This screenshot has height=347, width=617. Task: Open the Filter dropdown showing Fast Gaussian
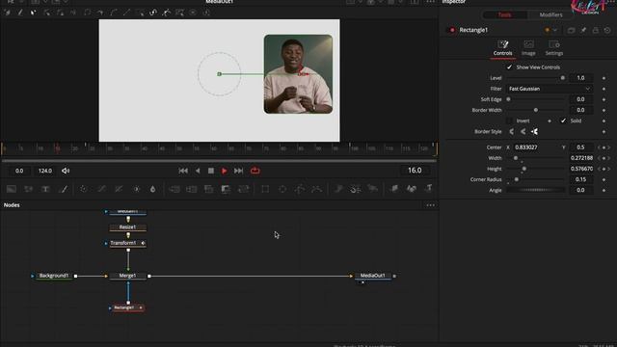550,89
